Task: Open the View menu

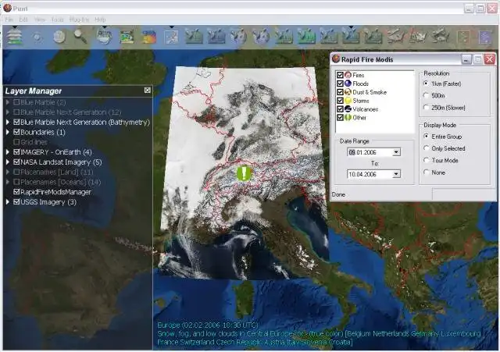Action: 40,20
